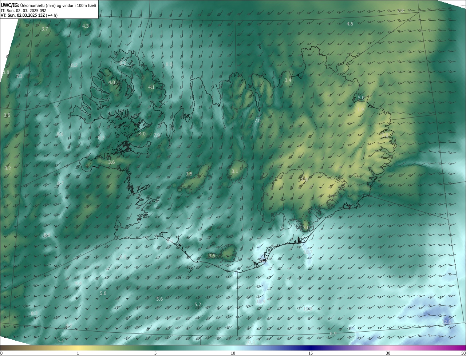Click the '30' tick on the color scale

(x=388, y=353)
